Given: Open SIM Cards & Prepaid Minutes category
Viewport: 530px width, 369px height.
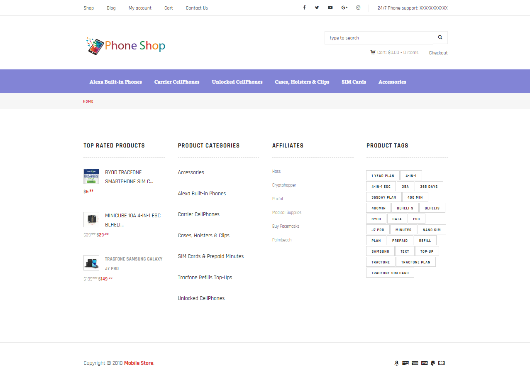Looking at the screenshot, I should coord(211,256).
